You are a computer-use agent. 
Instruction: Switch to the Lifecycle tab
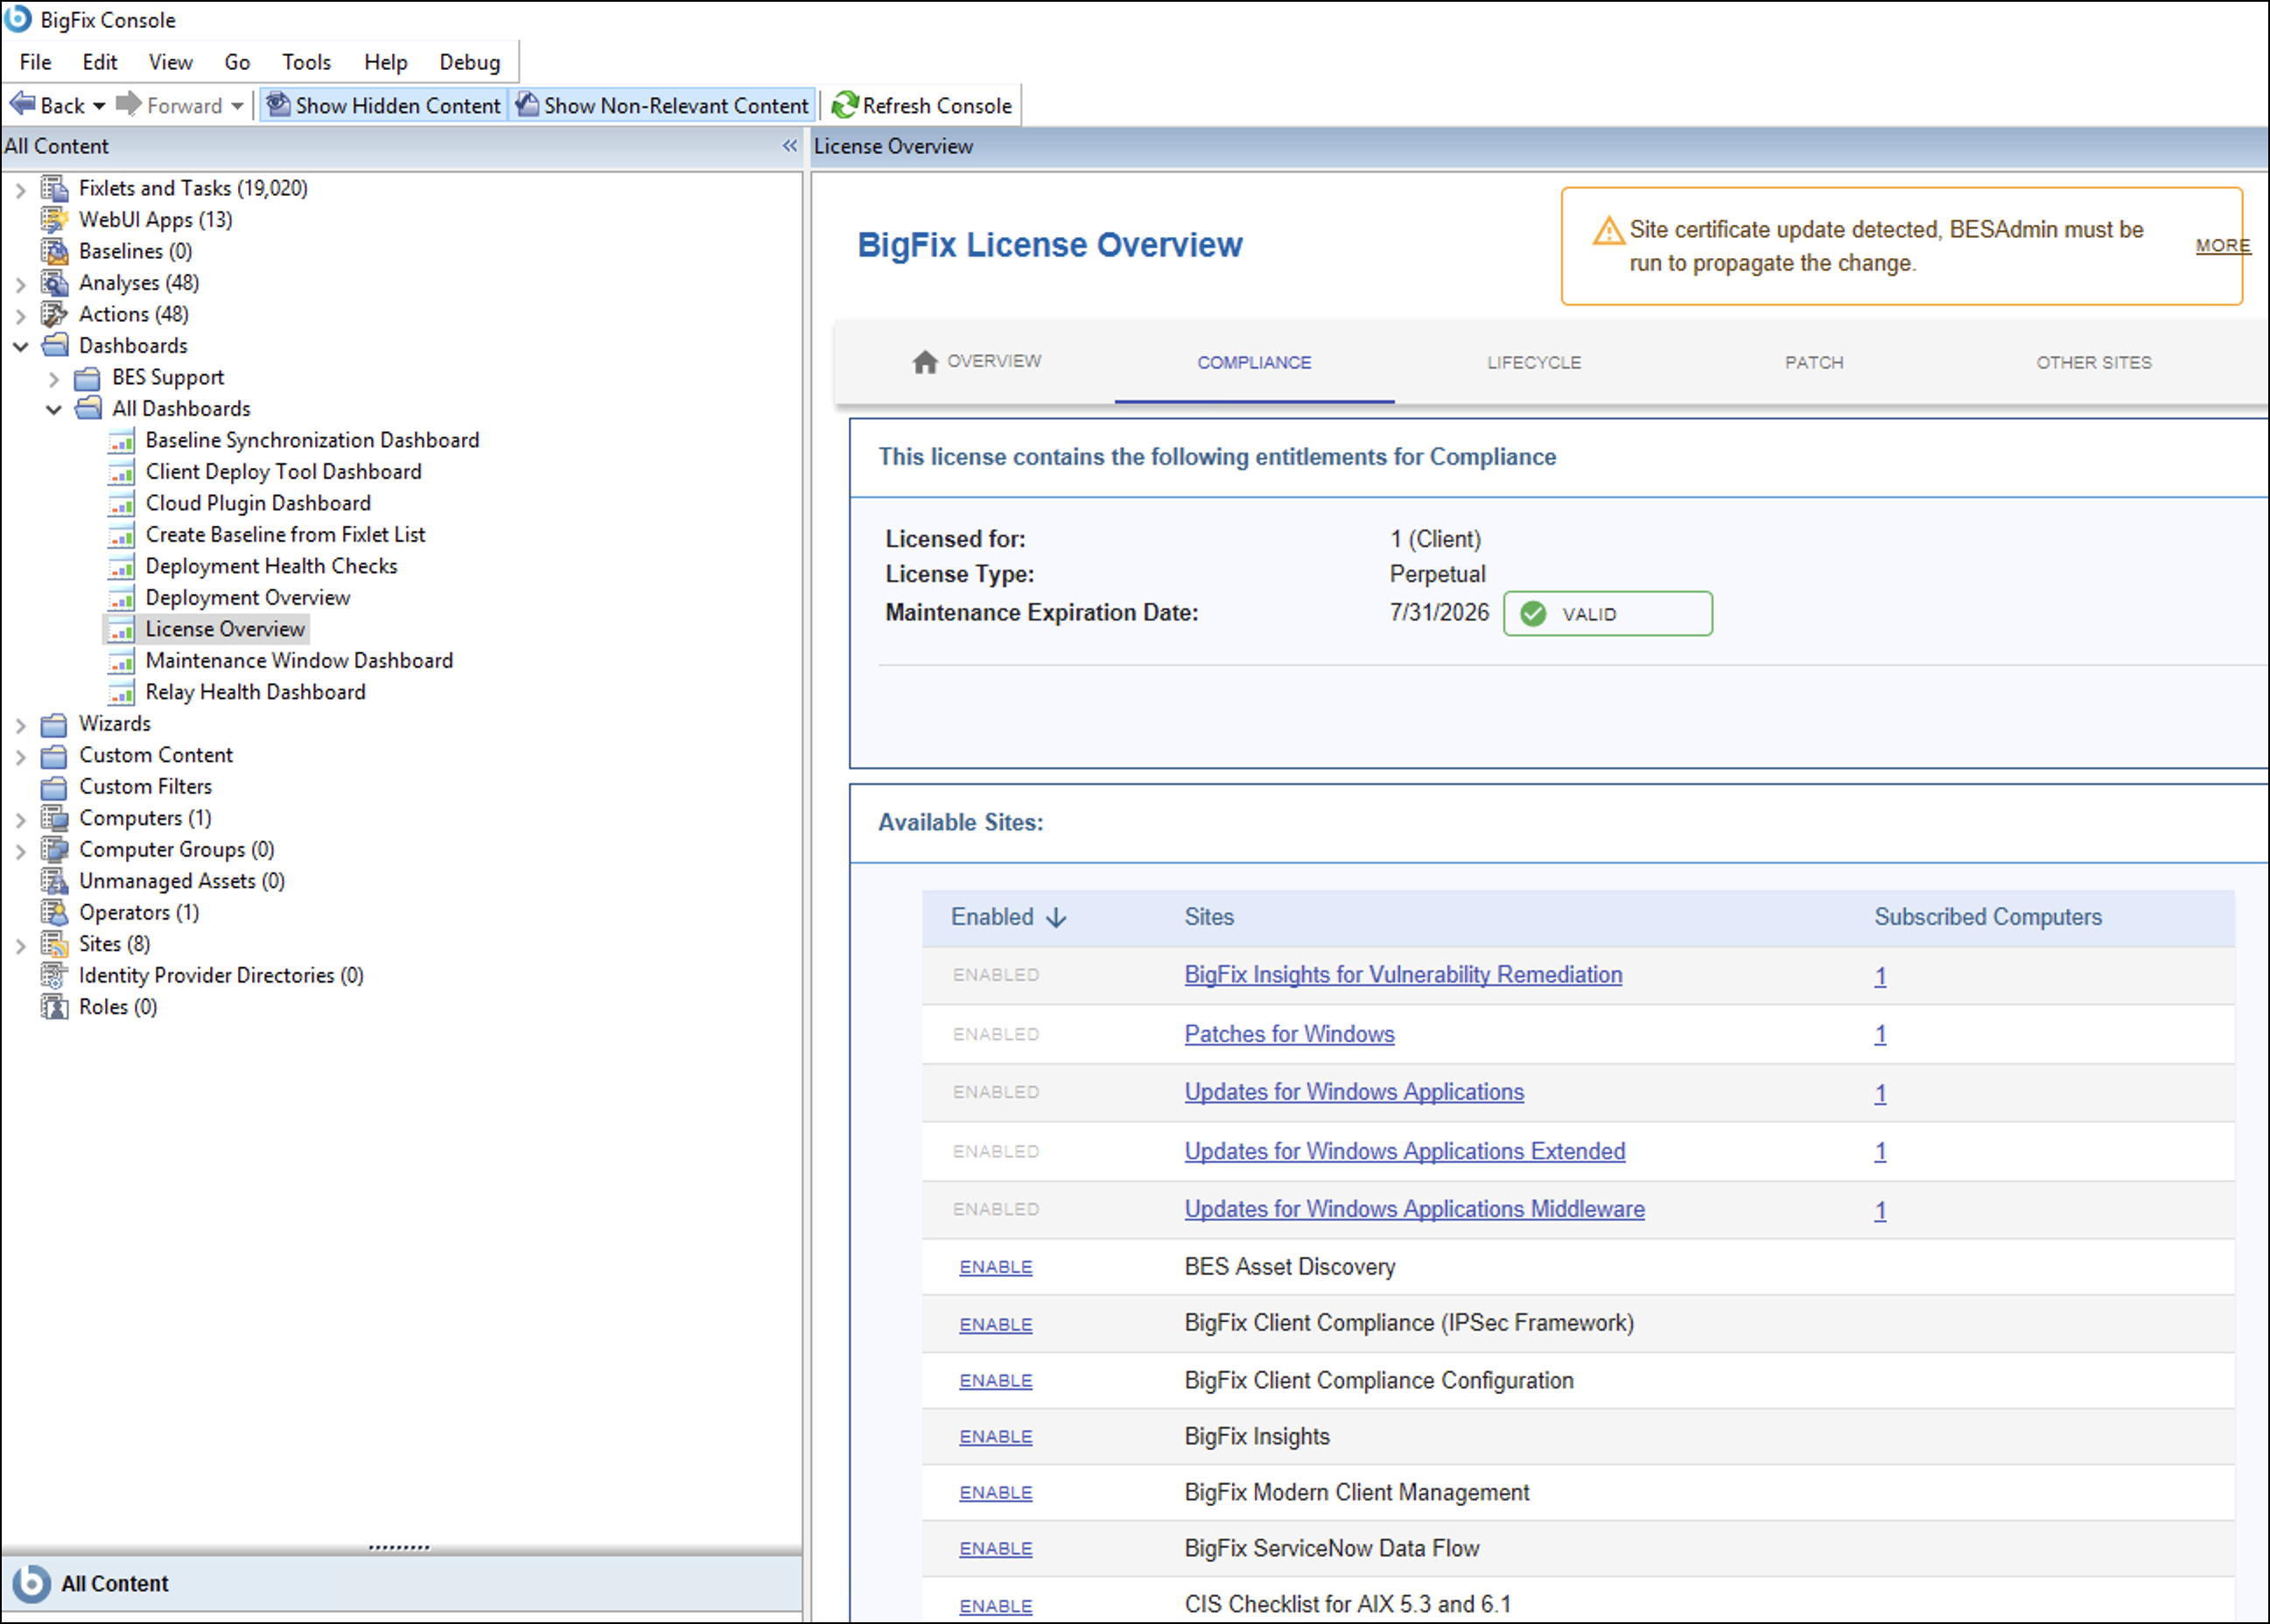[1533, 363]
